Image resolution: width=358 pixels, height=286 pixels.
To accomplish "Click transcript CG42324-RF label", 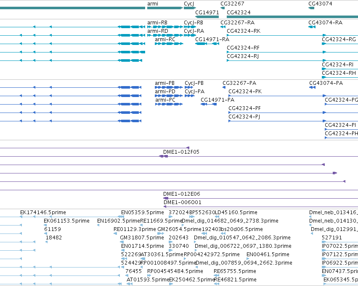I will coord(243,48).
